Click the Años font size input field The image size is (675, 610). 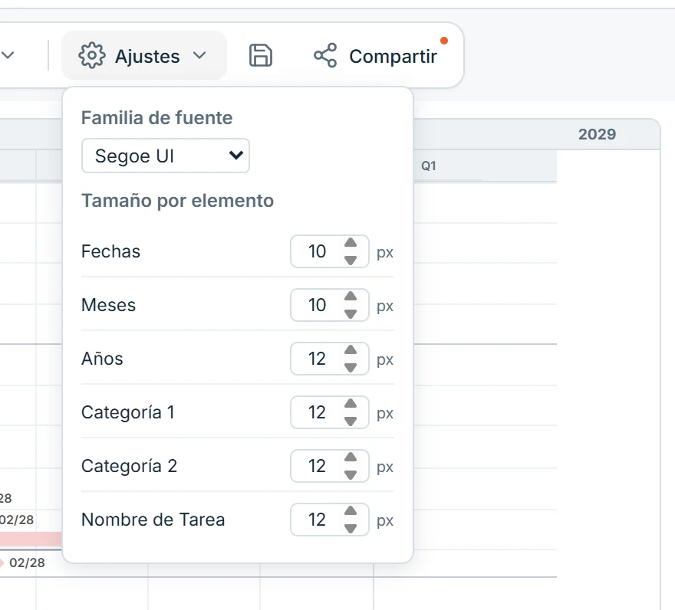coord(329,359)
